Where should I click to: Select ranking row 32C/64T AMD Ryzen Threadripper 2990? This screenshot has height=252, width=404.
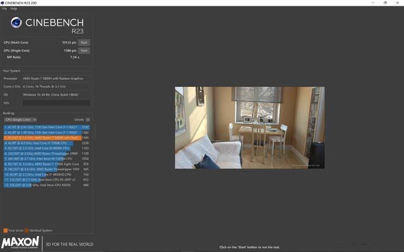[47, 154]
